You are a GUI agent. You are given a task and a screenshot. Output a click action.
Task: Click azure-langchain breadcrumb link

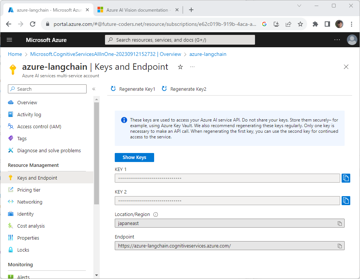208,54
